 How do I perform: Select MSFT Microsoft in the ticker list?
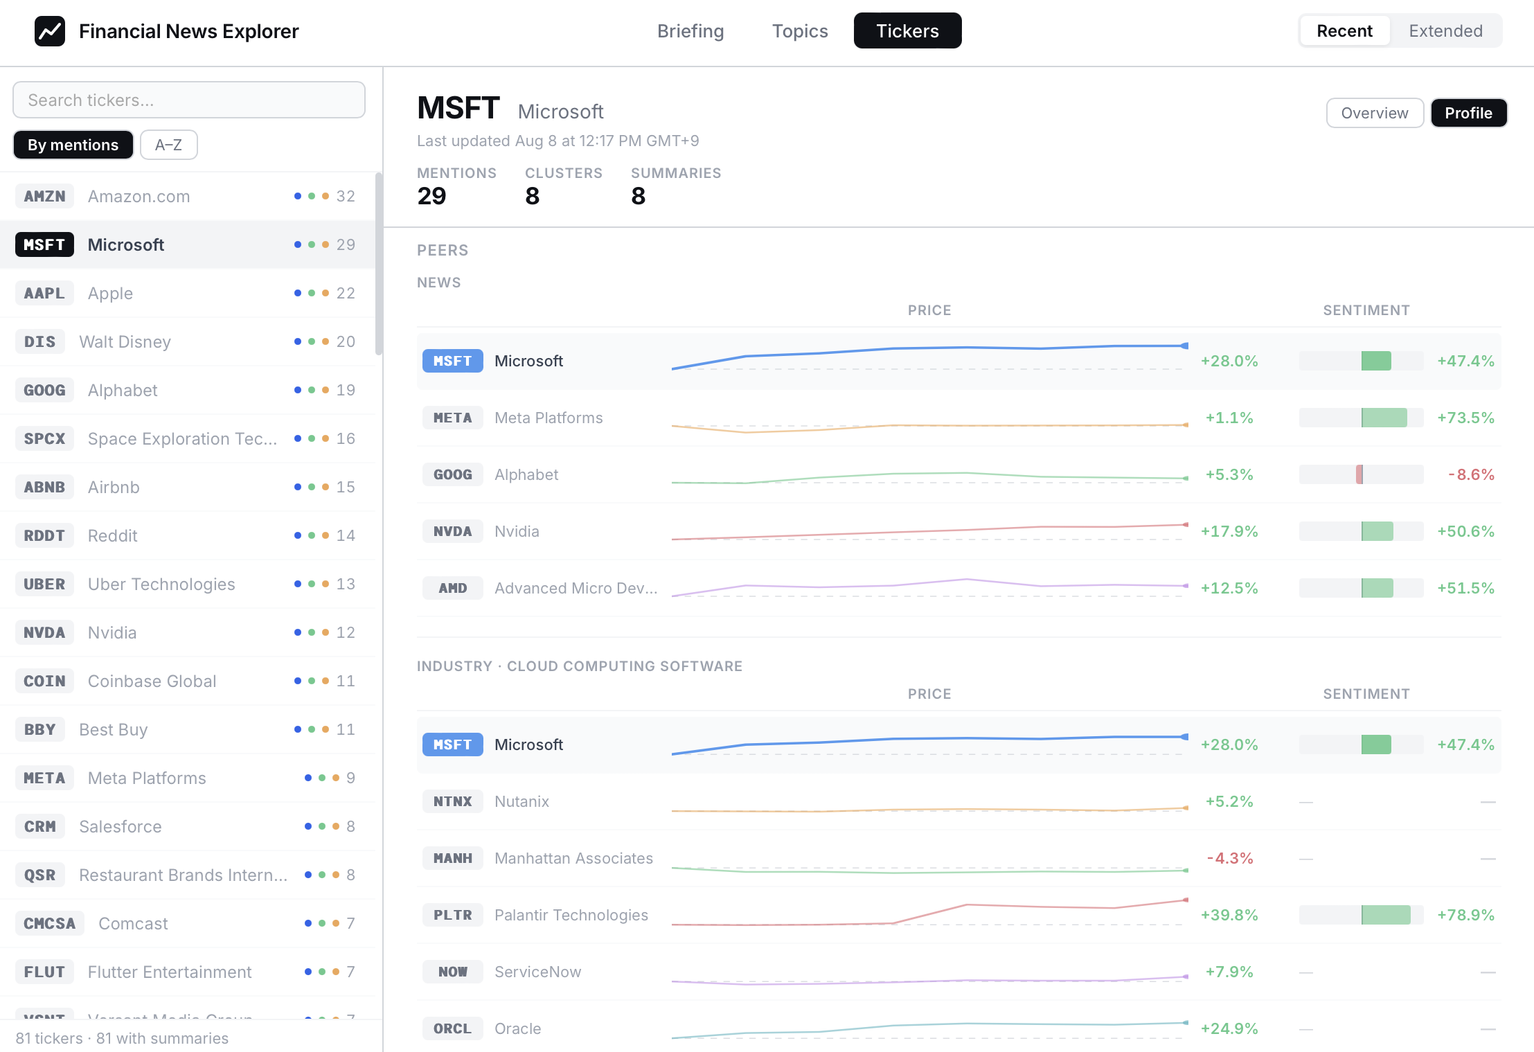pyautogui.click(x=188, y=244)
